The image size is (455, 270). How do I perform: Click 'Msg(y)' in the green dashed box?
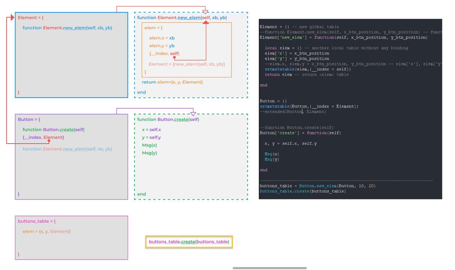click(149, 153)
